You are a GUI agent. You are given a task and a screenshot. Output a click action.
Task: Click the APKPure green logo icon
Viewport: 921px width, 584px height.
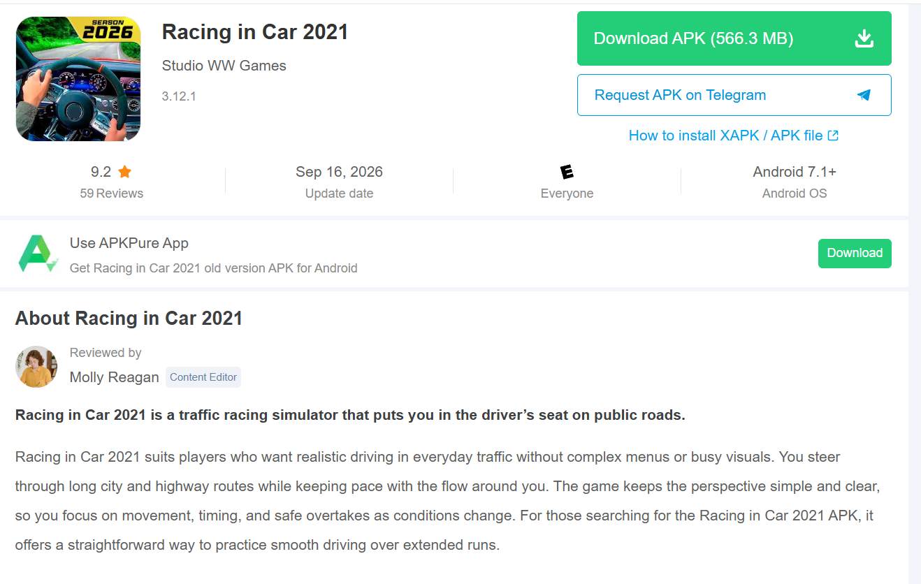click(x=38, y=254)
